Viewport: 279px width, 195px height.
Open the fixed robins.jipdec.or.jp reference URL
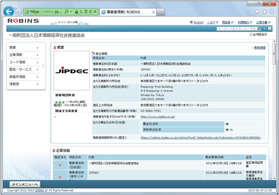200,138
